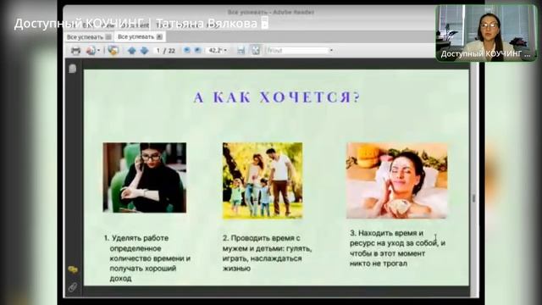Image resolution: width=542 pixels, height=305 pixels.
Task: Click the fit-width scrolling icon in the toolbar
Action: [241, 51]
